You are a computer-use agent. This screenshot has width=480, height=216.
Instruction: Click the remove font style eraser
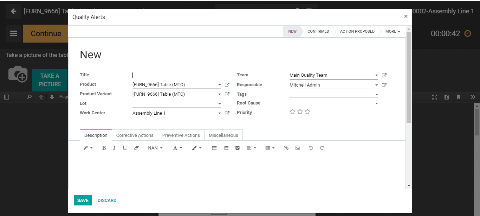click(x=137, y=148)
